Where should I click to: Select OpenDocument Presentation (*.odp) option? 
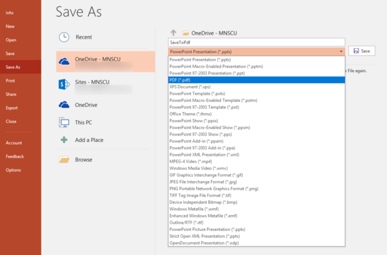204,242
